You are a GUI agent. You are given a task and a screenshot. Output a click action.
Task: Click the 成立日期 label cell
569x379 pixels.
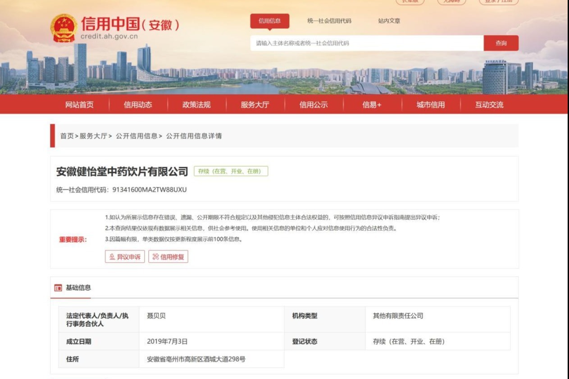[x=99, y=342]
